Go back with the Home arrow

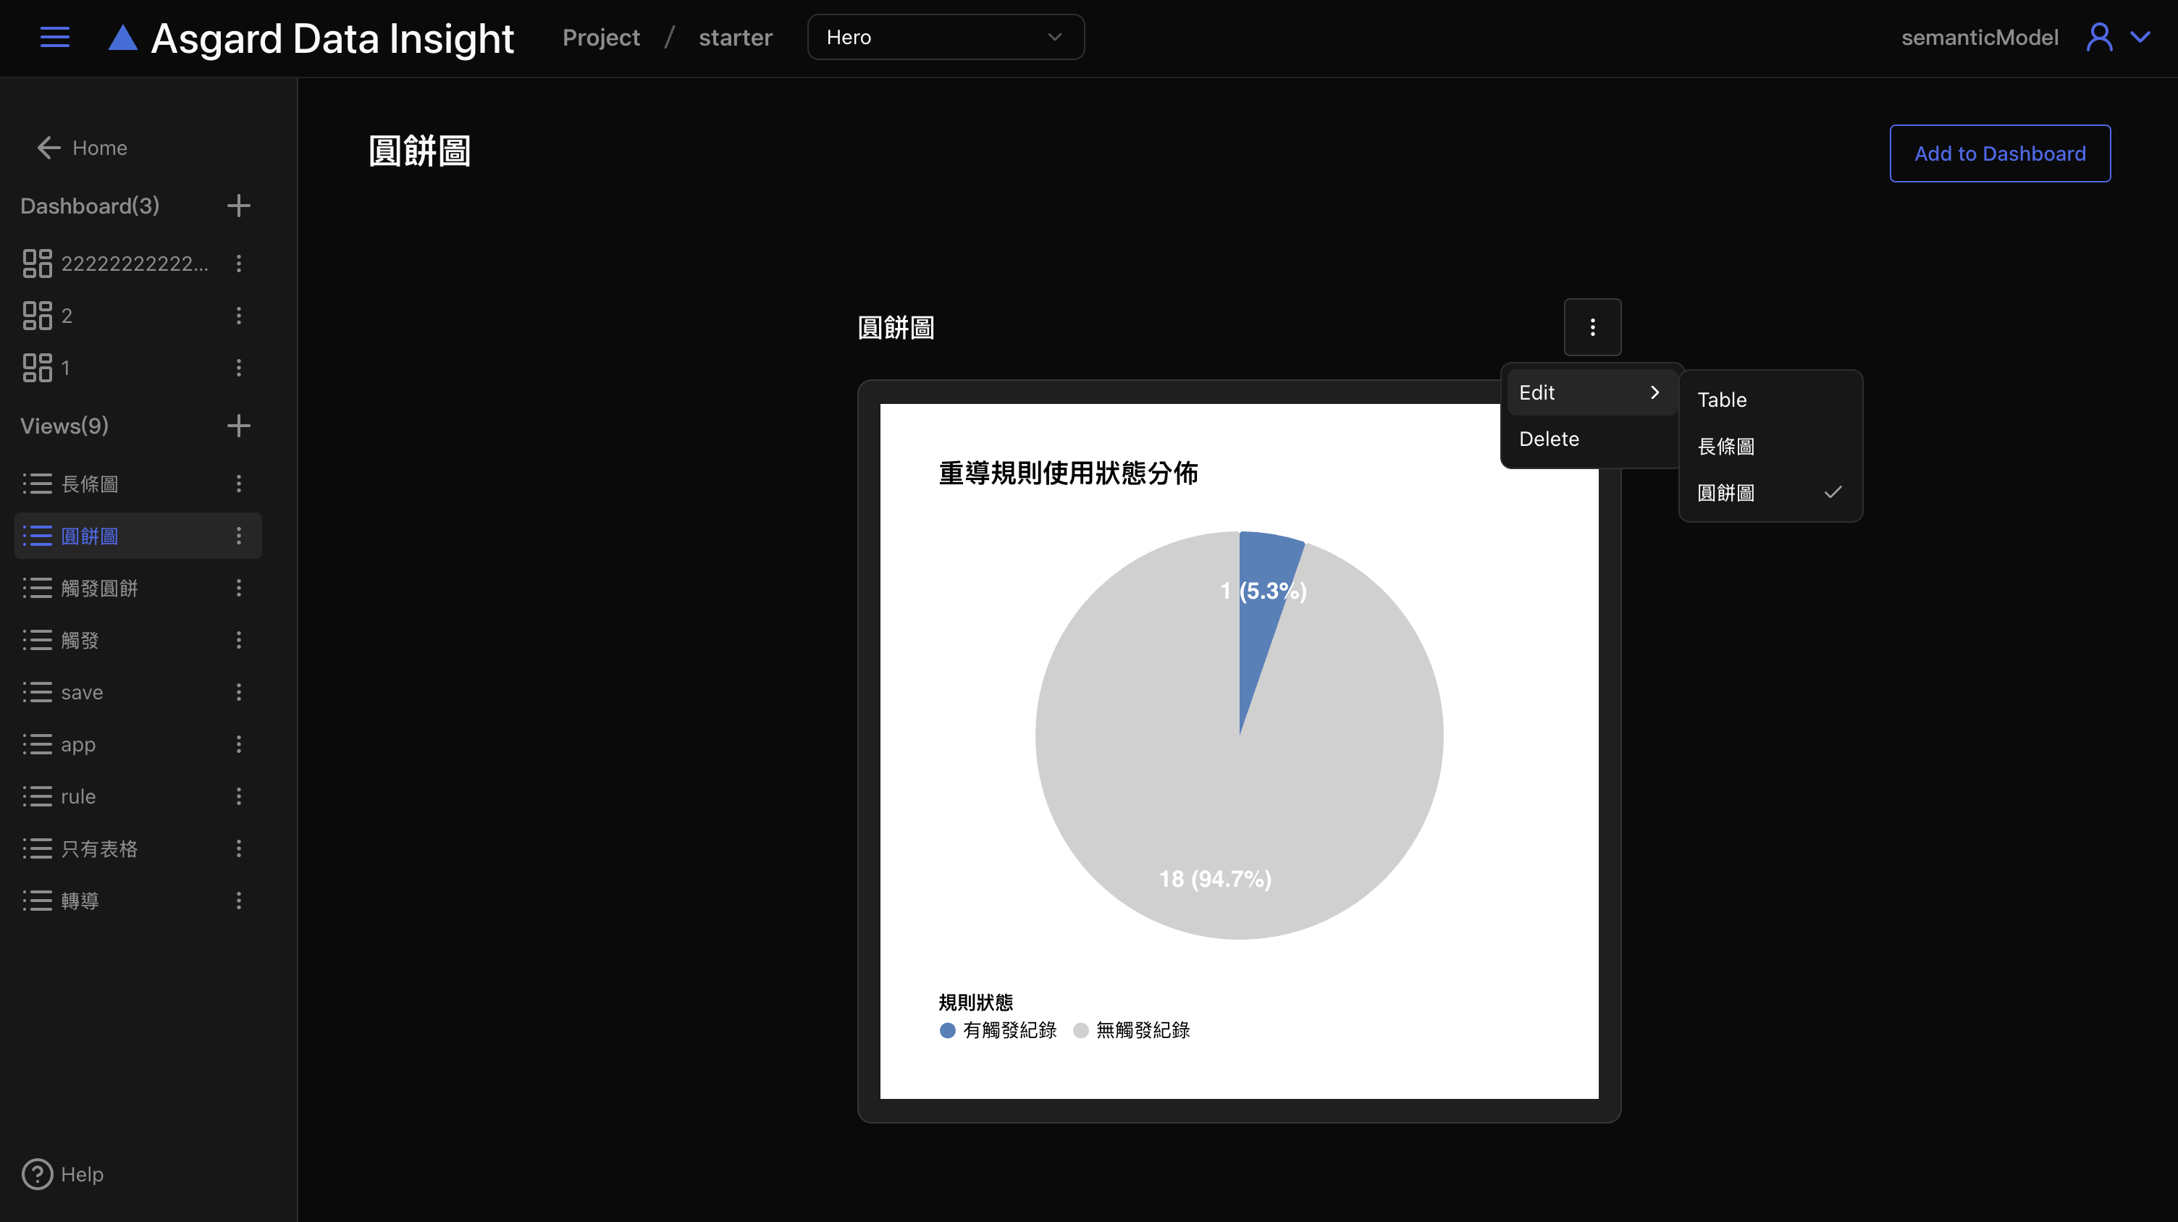(49, 148)
